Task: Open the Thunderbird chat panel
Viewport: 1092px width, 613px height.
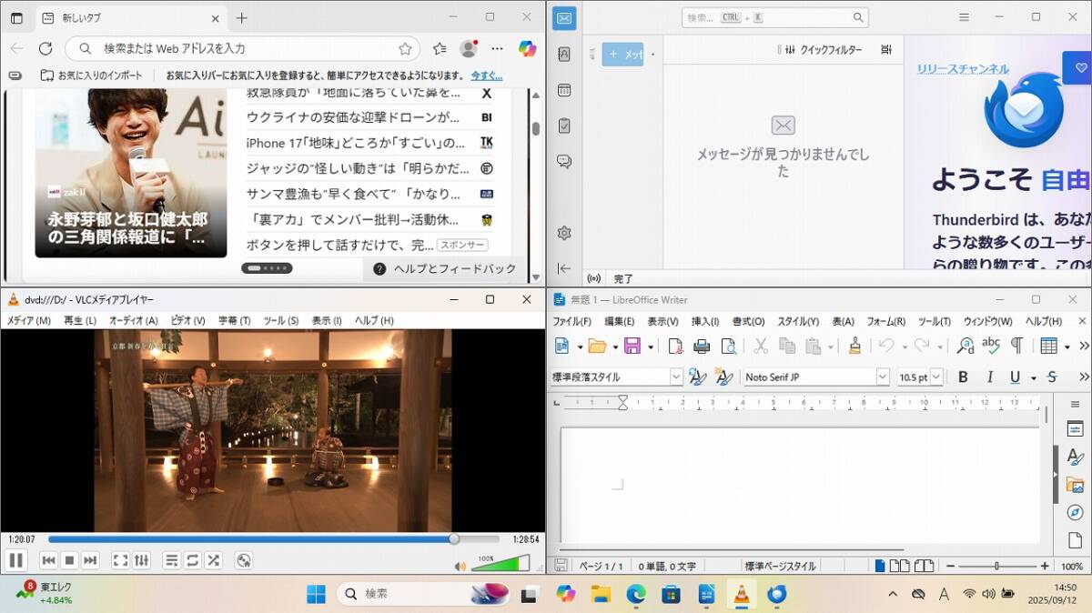Action: point(564,162)
